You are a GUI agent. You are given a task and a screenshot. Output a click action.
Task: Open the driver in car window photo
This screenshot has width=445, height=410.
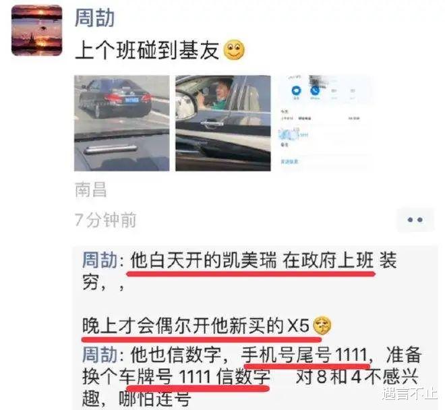point(223,123)
